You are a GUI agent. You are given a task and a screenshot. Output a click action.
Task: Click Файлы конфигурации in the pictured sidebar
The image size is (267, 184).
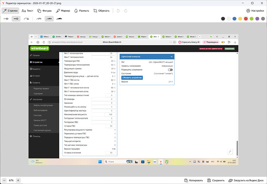pyautogui.click(x=43, y=105)
